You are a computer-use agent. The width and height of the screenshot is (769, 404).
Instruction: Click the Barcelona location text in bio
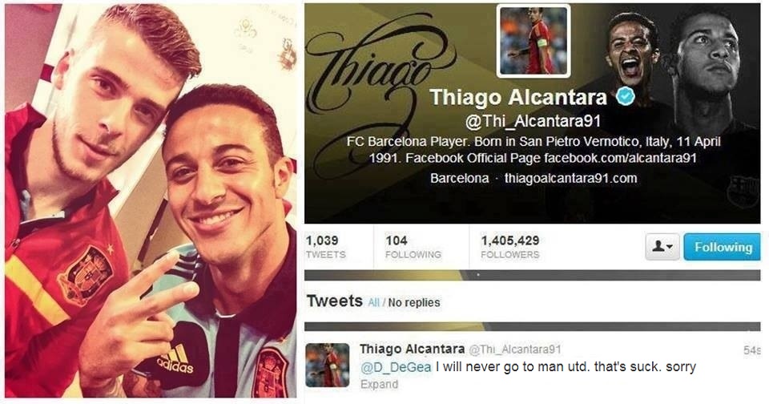[x=459, y=178]
